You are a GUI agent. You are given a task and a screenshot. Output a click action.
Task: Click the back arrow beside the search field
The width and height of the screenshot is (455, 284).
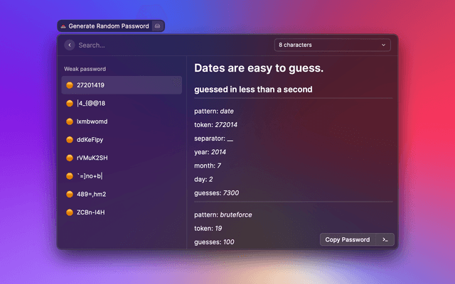click(69, 45)
